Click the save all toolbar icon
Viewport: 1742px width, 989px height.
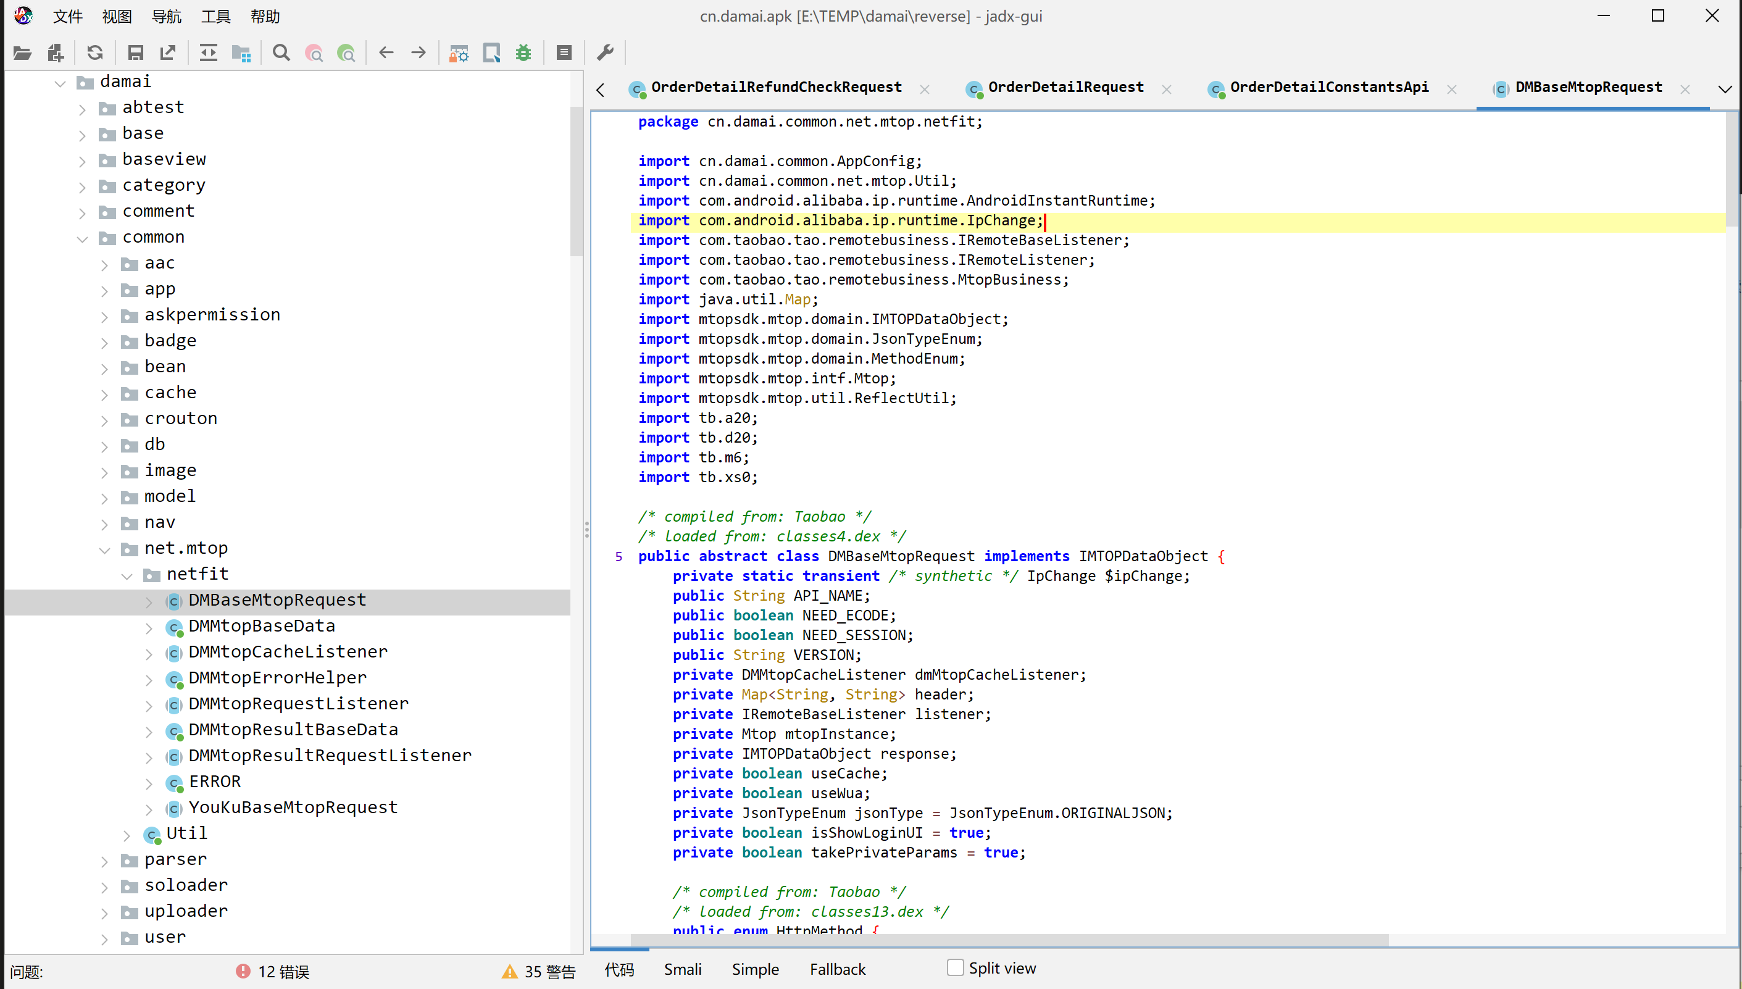pyautogui.click(x=135, y=53)
